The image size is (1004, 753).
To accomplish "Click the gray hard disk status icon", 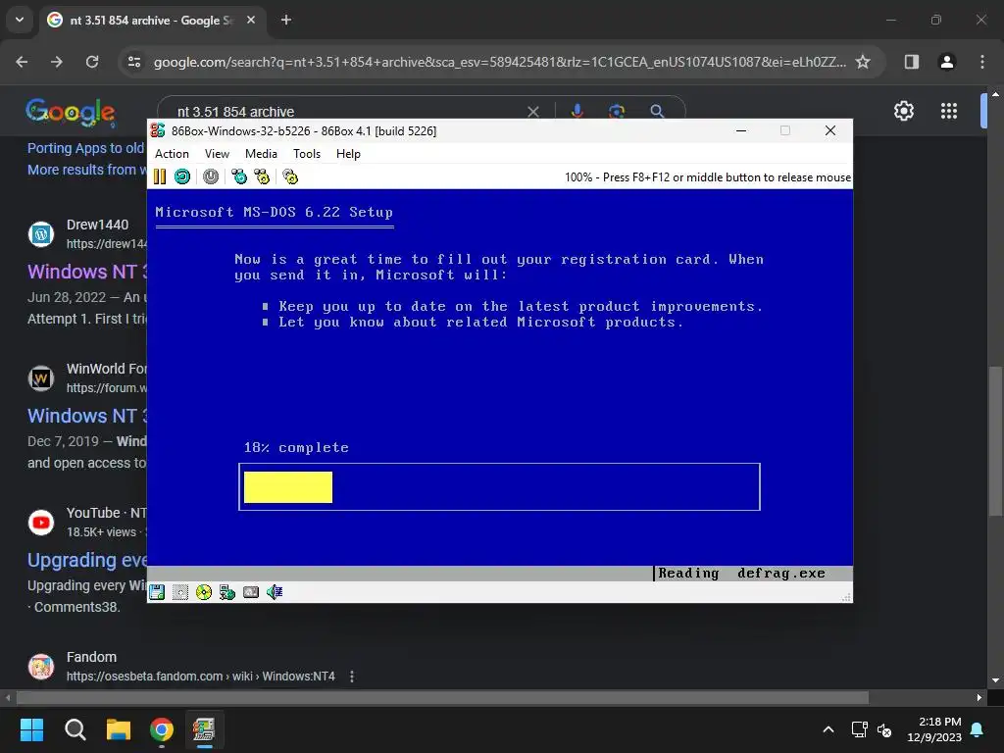I will click(x=251, y=592).
